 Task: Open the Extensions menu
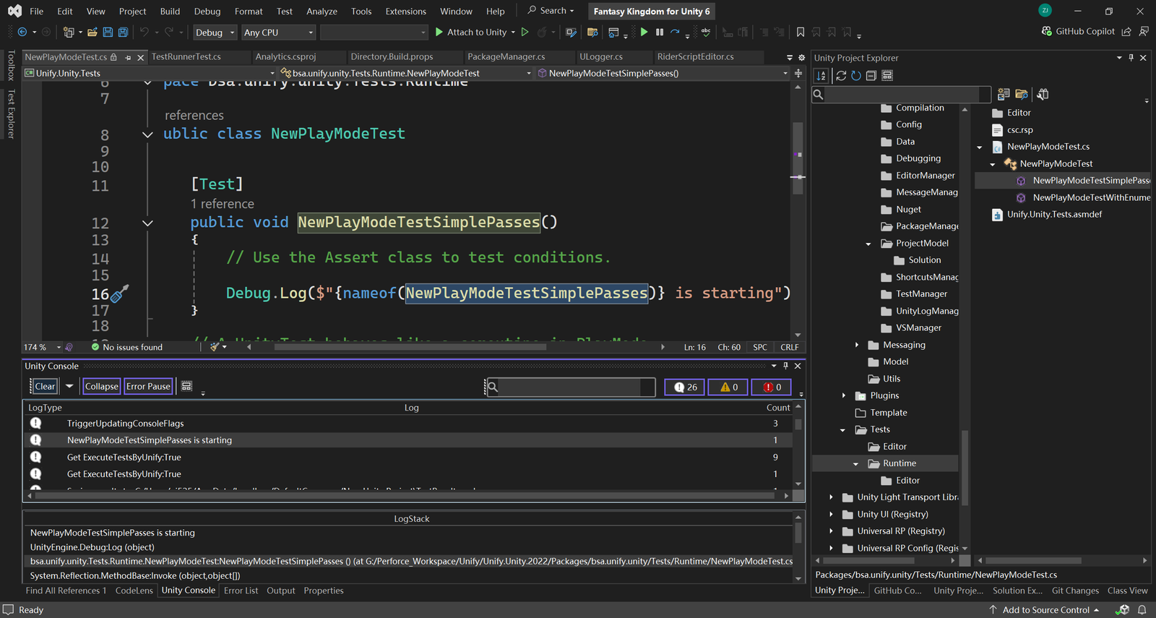click(x=405, y=12)
